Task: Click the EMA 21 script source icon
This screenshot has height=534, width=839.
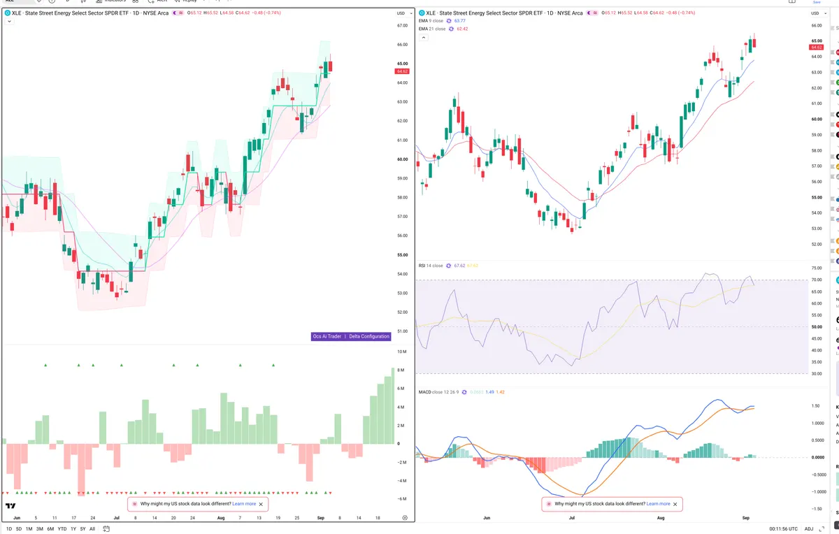Action: 452,29
